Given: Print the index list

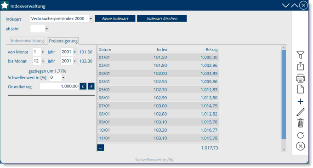Looking at the screenshot, I should coord(300,78).
